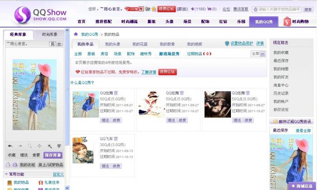
Task: Select the 女 gender toggle
Action: click(59, 44)
